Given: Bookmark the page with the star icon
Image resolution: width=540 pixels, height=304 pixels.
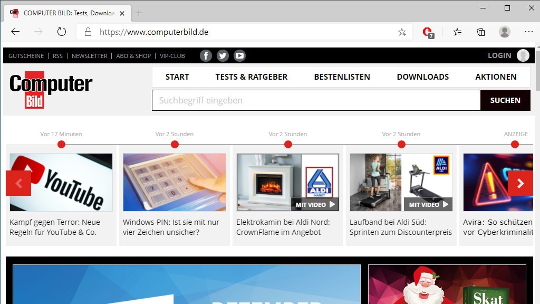Looking at the screenshot, I should coord(402,32).
